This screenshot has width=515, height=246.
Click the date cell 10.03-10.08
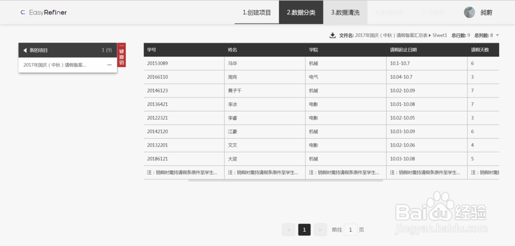coord(426,159)
